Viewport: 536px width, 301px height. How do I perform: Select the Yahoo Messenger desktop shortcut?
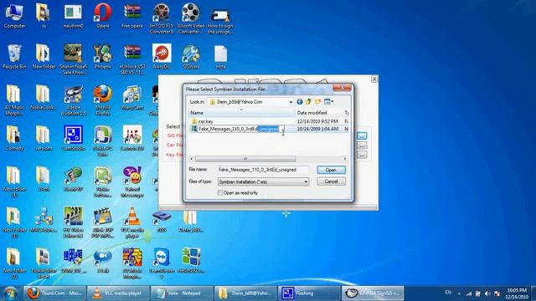pos(132,182)
